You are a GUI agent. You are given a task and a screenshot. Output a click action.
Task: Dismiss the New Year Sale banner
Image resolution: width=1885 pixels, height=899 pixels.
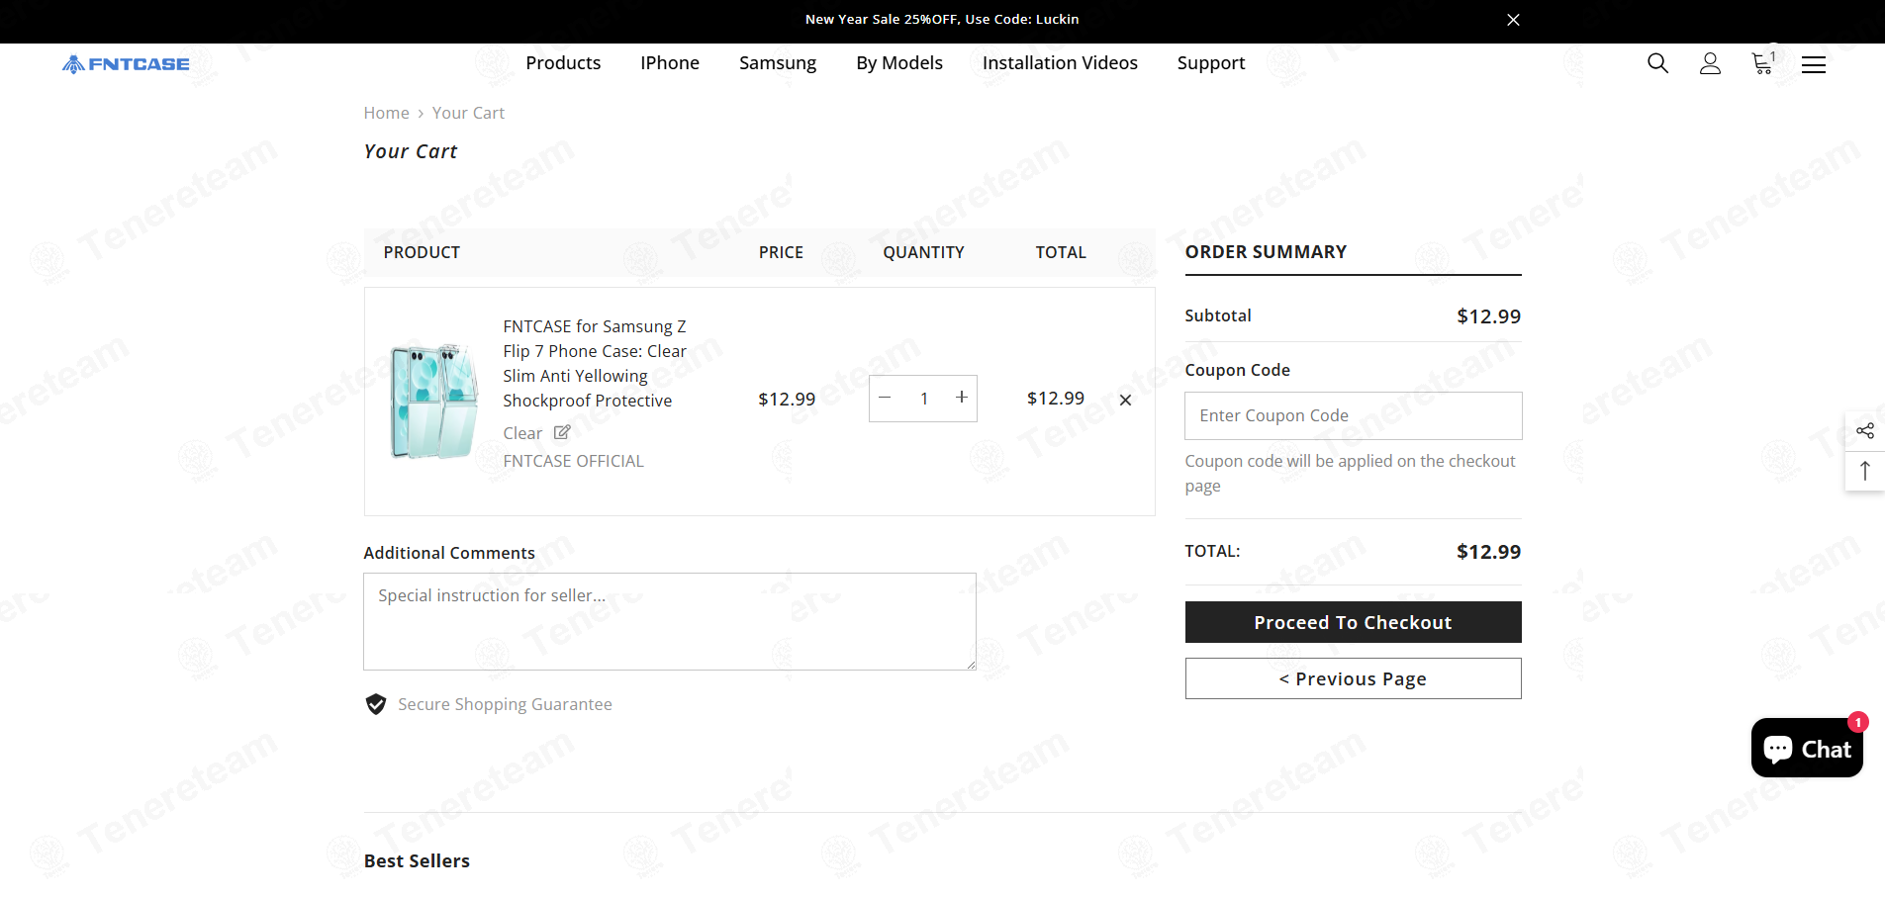[x=1513, y=20]
